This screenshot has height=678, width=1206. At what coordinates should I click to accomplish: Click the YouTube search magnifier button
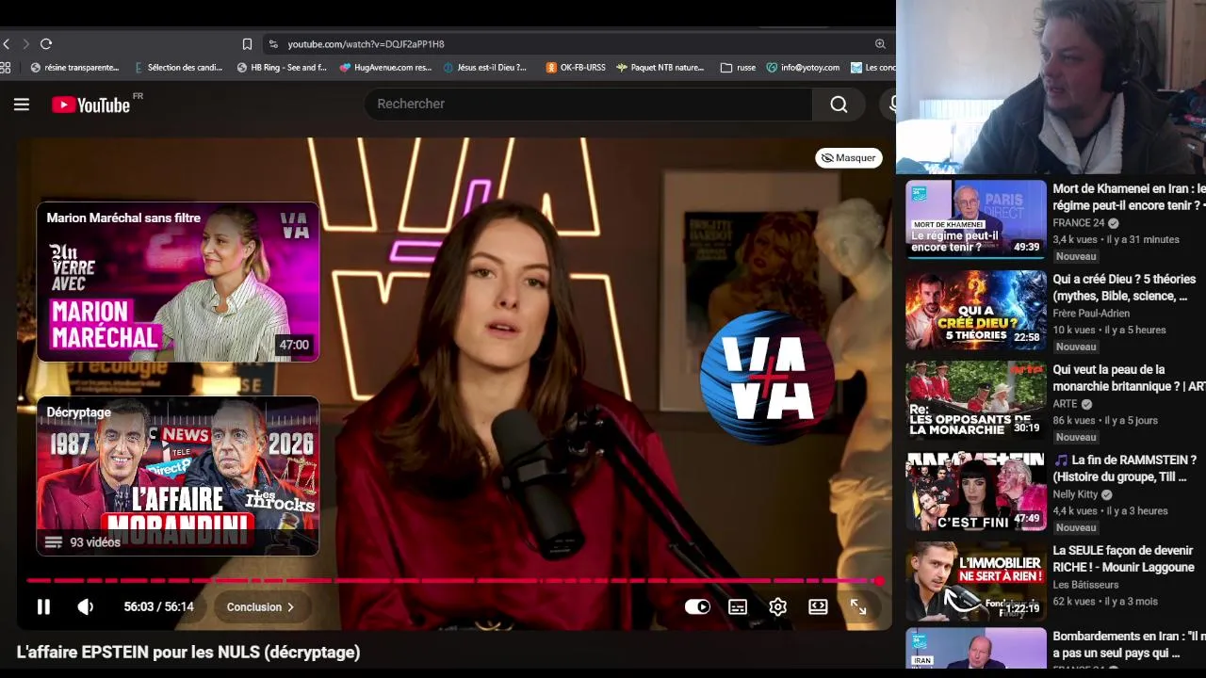tap(839, 105)
